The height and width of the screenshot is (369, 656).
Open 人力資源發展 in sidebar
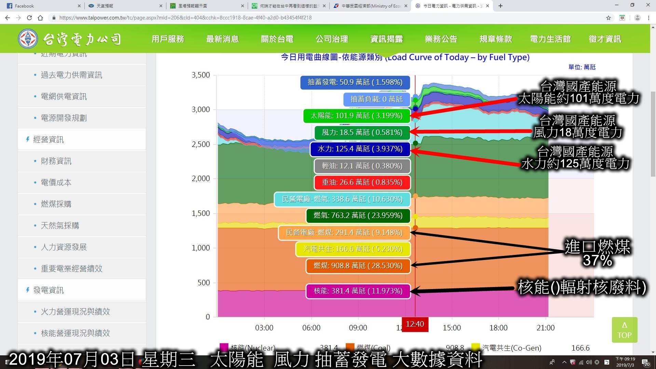click(82, 247)
